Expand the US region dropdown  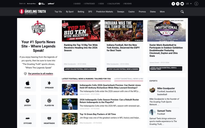[x=189, y=4]
